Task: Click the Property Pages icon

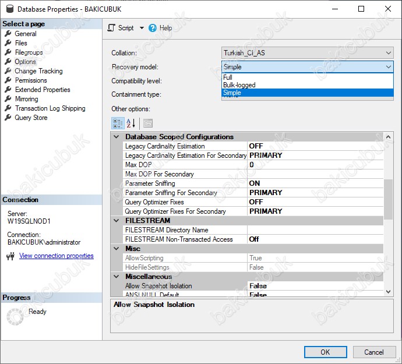Action: pos(148,123)
